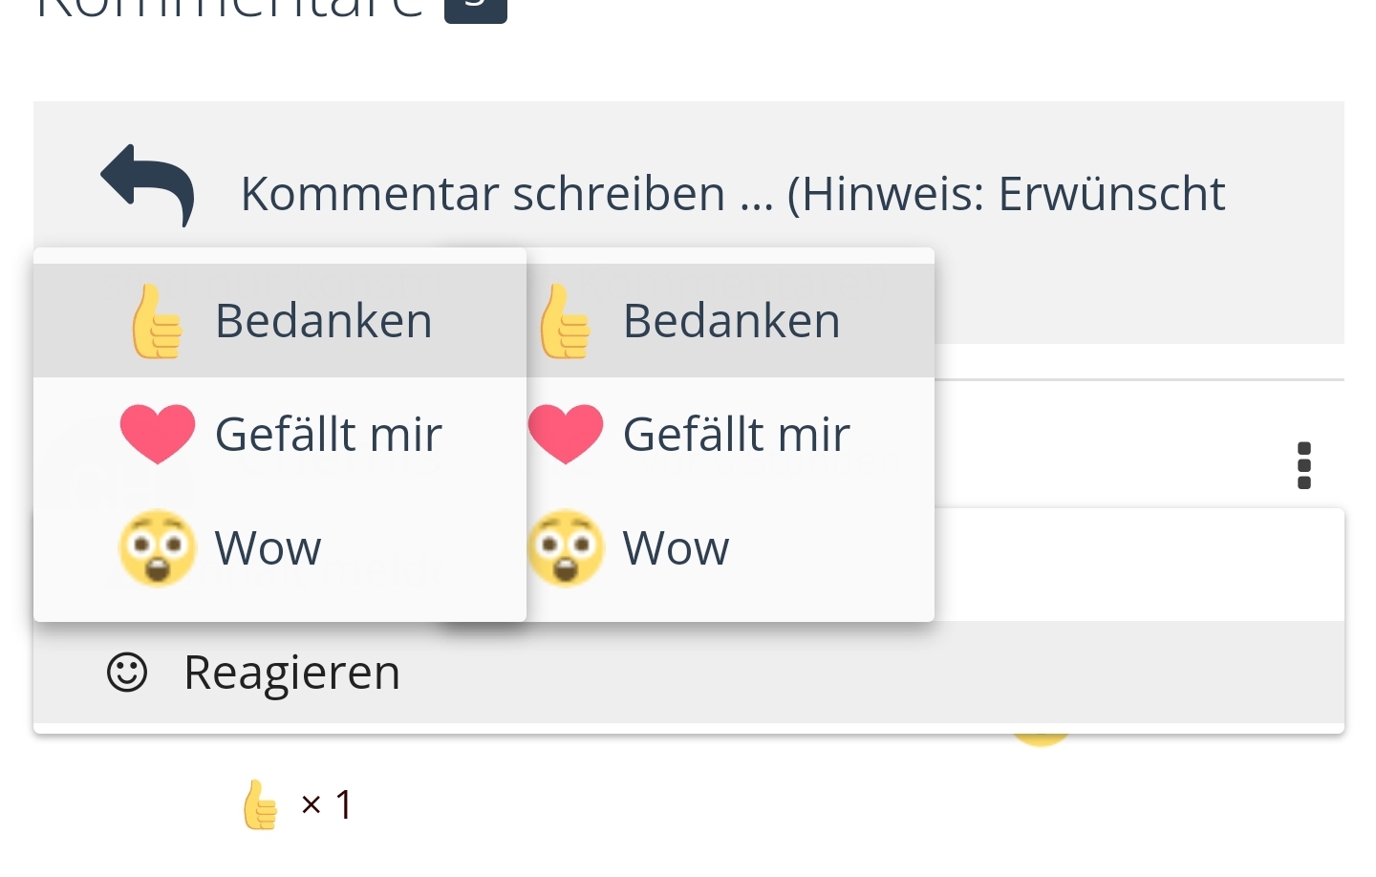The height and width of the screenshot is (877, 1376).
Task: Click heart emoji in right reaction menu
Action: (x=566, y=434)
